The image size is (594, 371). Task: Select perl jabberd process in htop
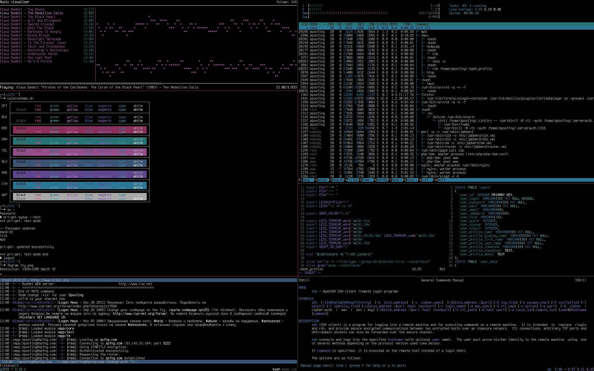coord(447,132)
